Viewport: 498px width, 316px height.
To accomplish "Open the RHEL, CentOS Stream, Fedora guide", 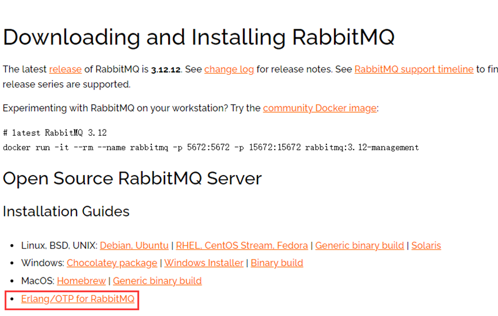I will point(242,246).
